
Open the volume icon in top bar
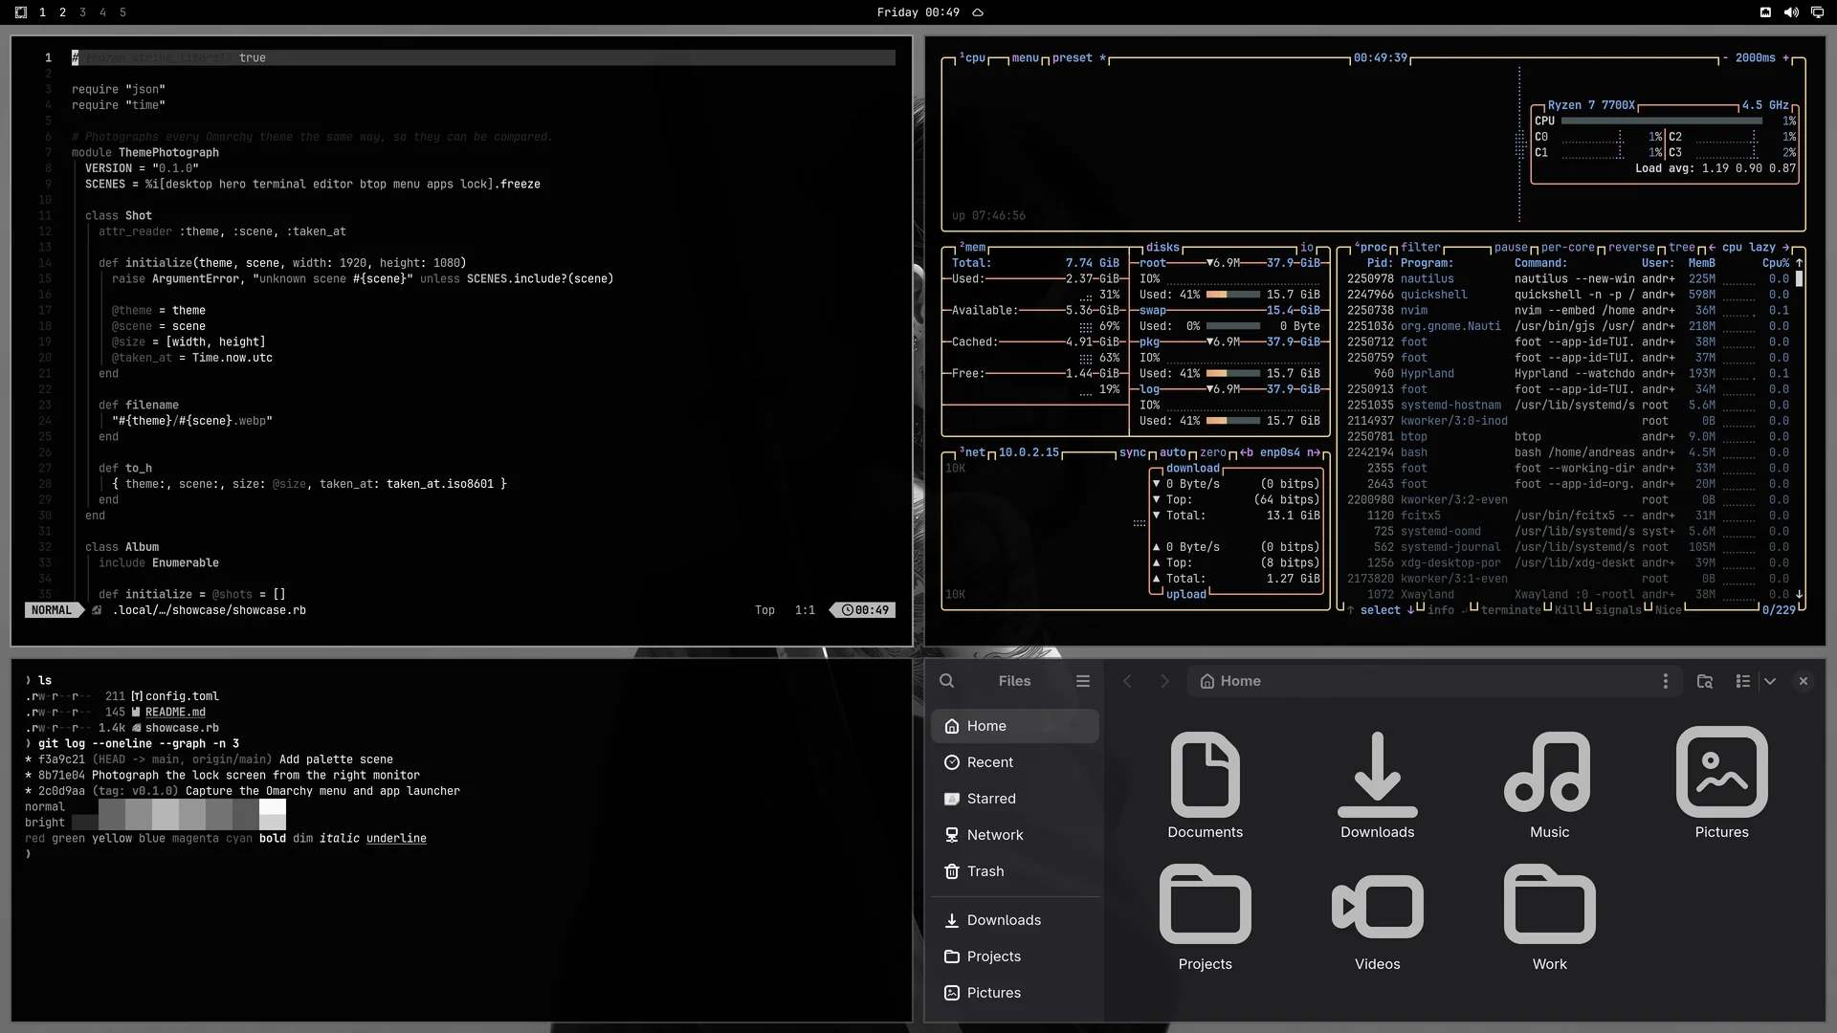click(1791, 12)
